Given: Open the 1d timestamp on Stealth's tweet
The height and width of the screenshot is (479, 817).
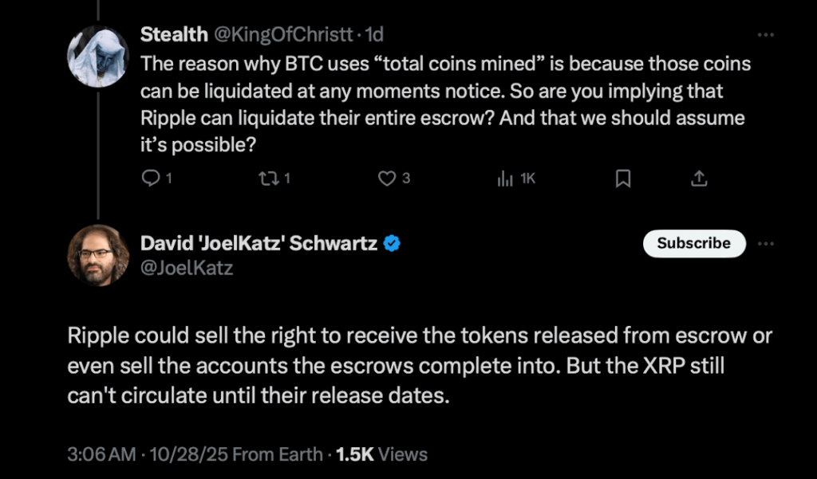Looking at the screenshot, I should click(x=374, y=34).
